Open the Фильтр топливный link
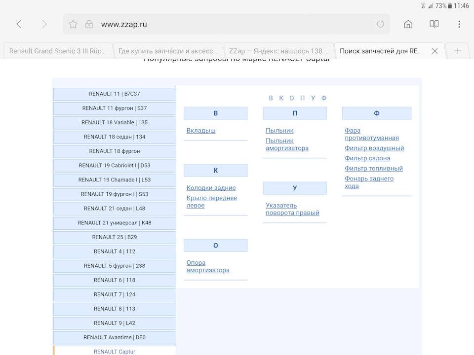This screenshot has height=355, width=474. point(374,169)
